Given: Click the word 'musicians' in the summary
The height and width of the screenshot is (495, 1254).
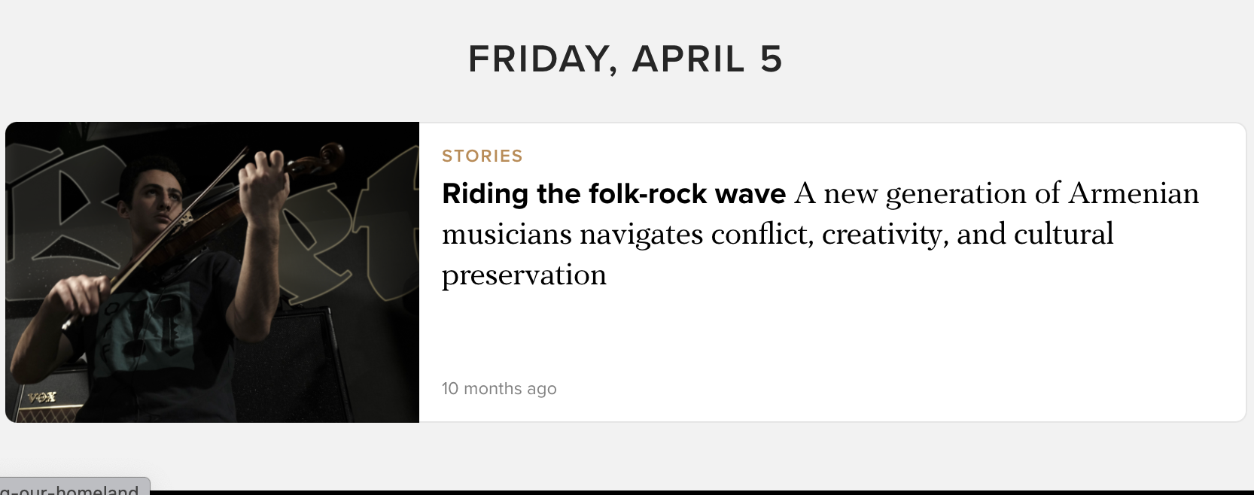Looking at the screenshot, I should (507, 235).
